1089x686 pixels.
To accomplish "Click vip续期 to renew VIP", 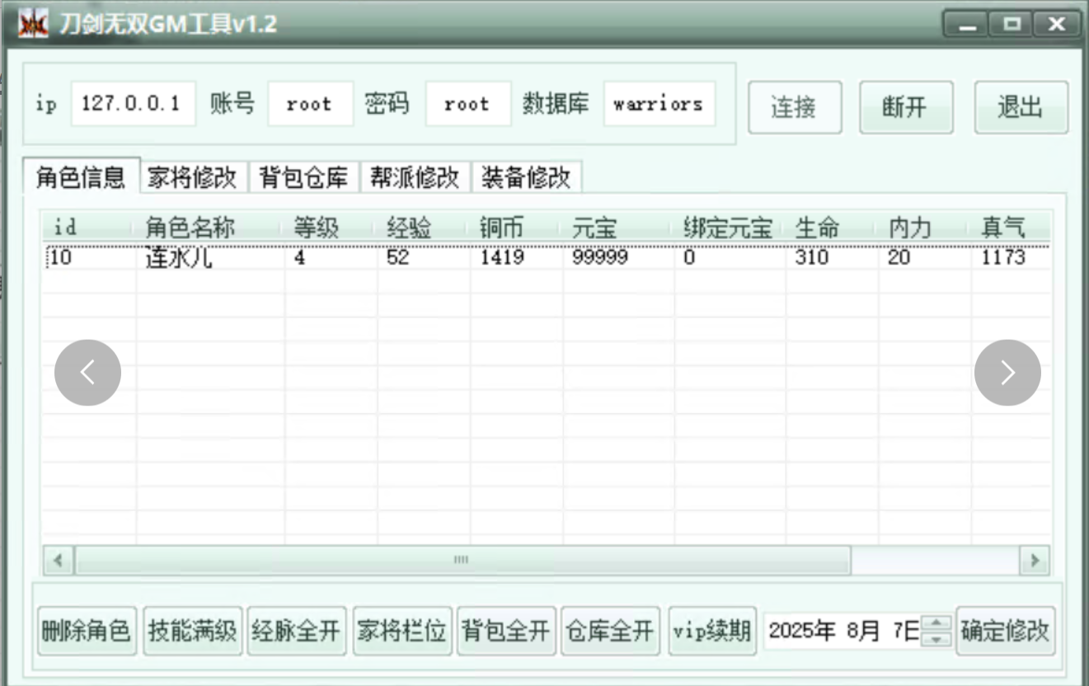I will click(x=711, y=630).
